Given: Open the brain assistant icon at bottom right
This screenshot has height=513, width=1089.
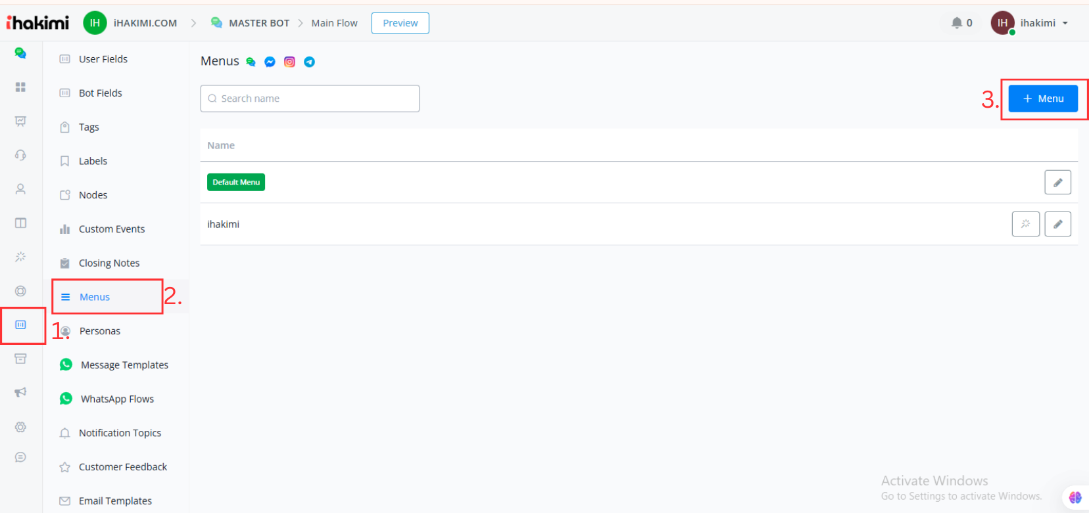Looking at the screenshot, I should pyautogui.click(x=1075, y=497).
